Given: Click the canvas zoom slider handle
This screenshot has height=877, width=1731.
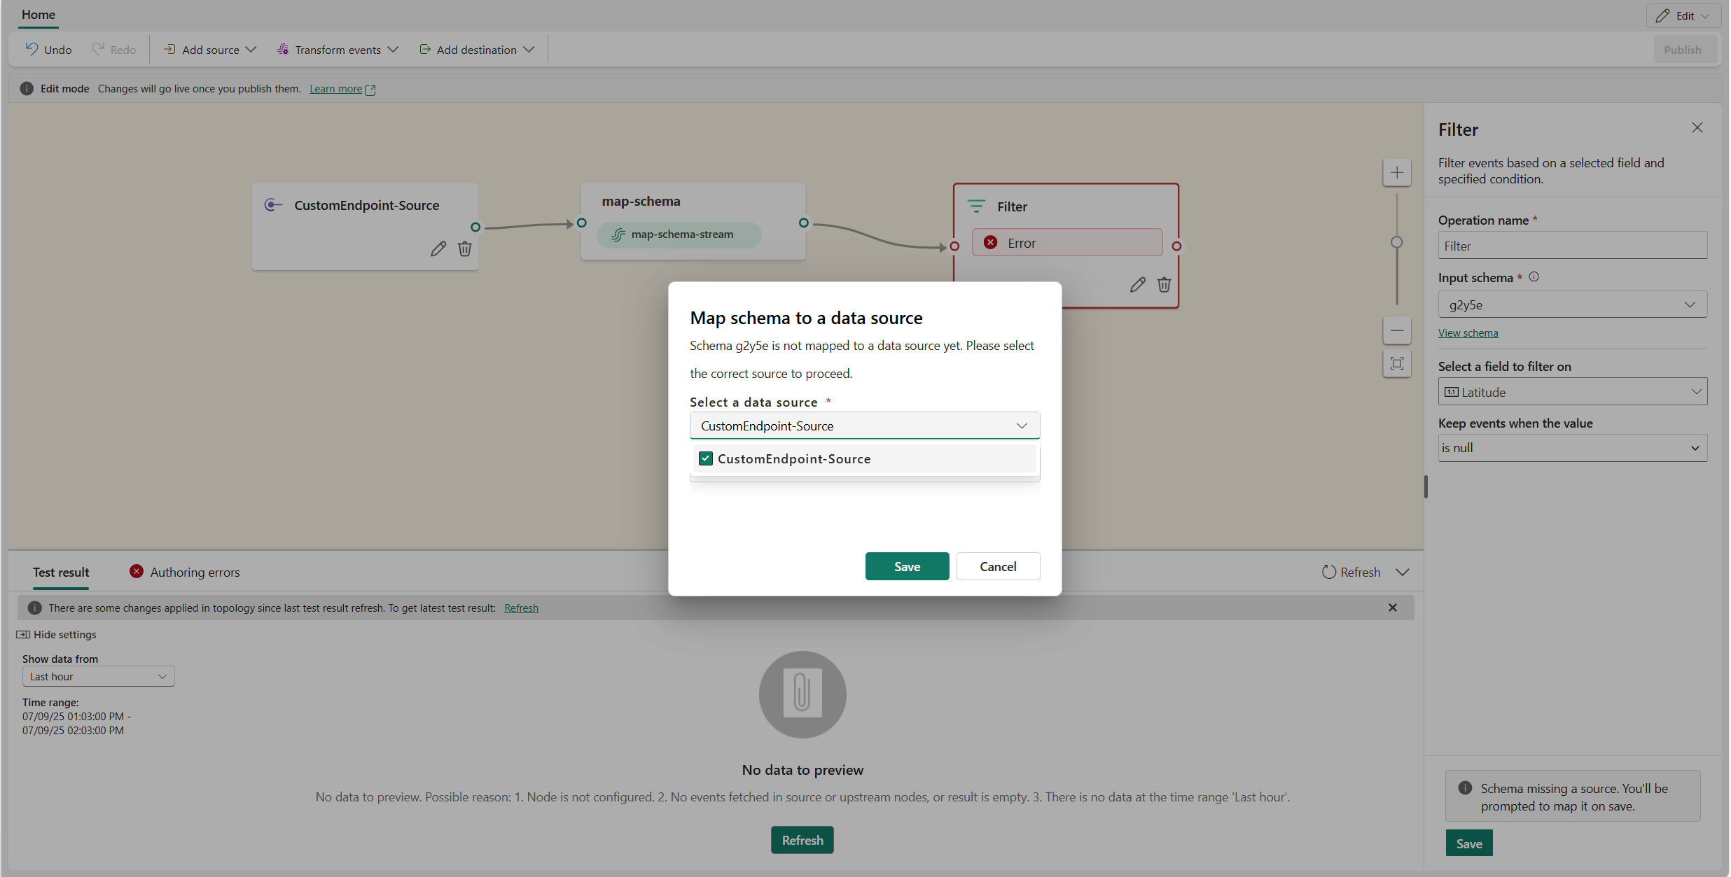Looking at the screenshot, I should (x=1397, y=242).
